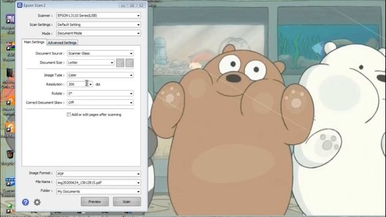Select the portrait orientation button beside Document Size

click(120, 63)
